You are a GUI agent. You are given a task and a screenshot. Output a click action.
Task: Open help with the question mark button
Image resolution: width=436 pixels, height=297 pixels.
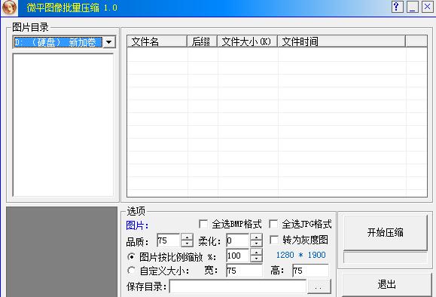[x=398, y=7]
